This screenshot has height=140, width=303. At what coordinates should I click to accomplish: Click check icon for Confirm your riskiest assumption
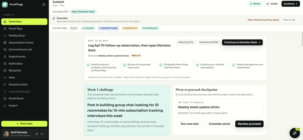click(197, 65)
